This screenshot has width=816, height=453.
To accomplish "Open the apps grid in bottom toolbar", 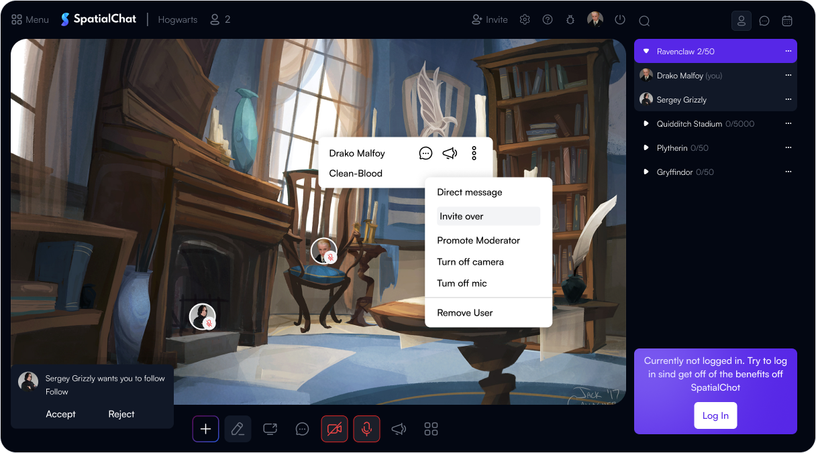I will [431, 429].
